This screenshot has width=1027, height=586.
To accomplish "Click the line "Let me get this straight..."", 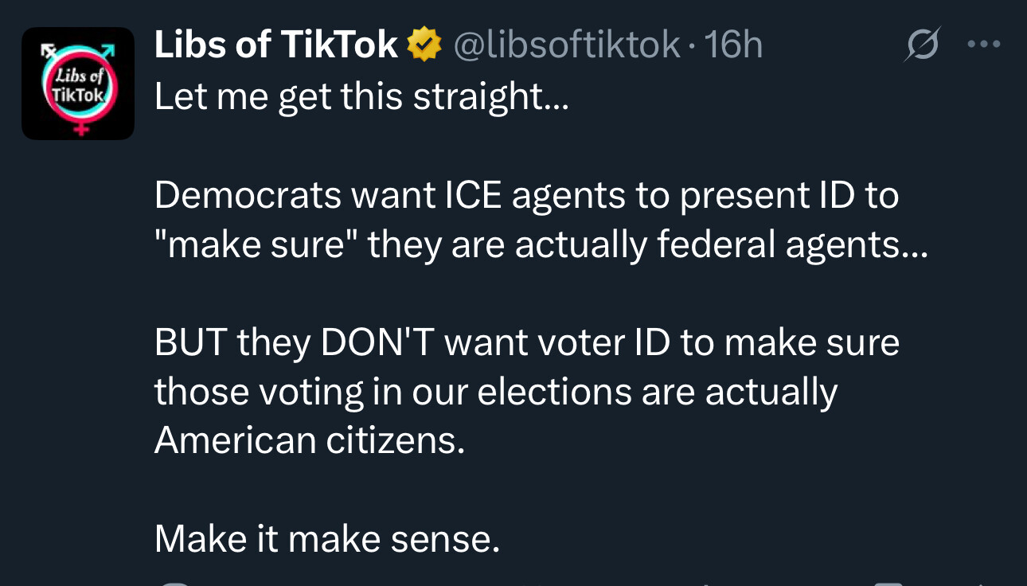I will tap(362, 97).
